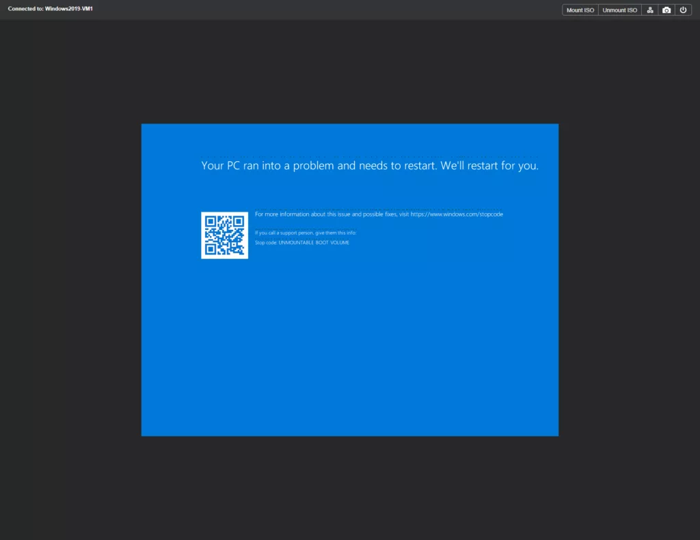Click the UNMOUNTABLE BOOT VOLUME error text
This screenshot has height=540, width=700.
click(x=314, y=242)
